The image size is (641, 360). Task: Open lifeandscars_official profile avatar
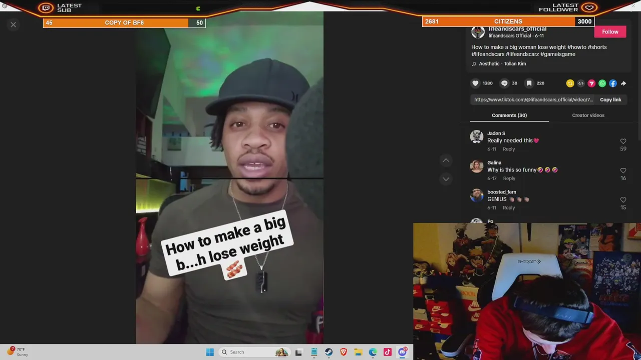(x=478, y=32)
